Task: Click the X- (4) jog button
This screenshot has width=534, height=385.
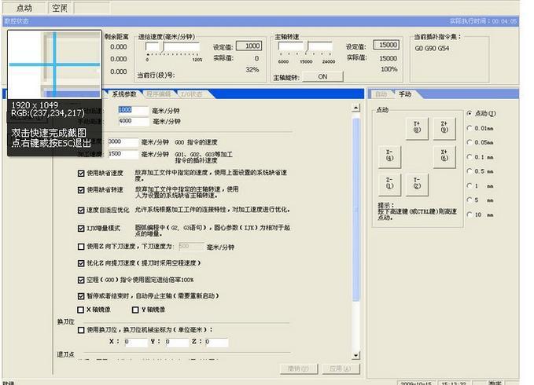Action: tap(389, 156)
